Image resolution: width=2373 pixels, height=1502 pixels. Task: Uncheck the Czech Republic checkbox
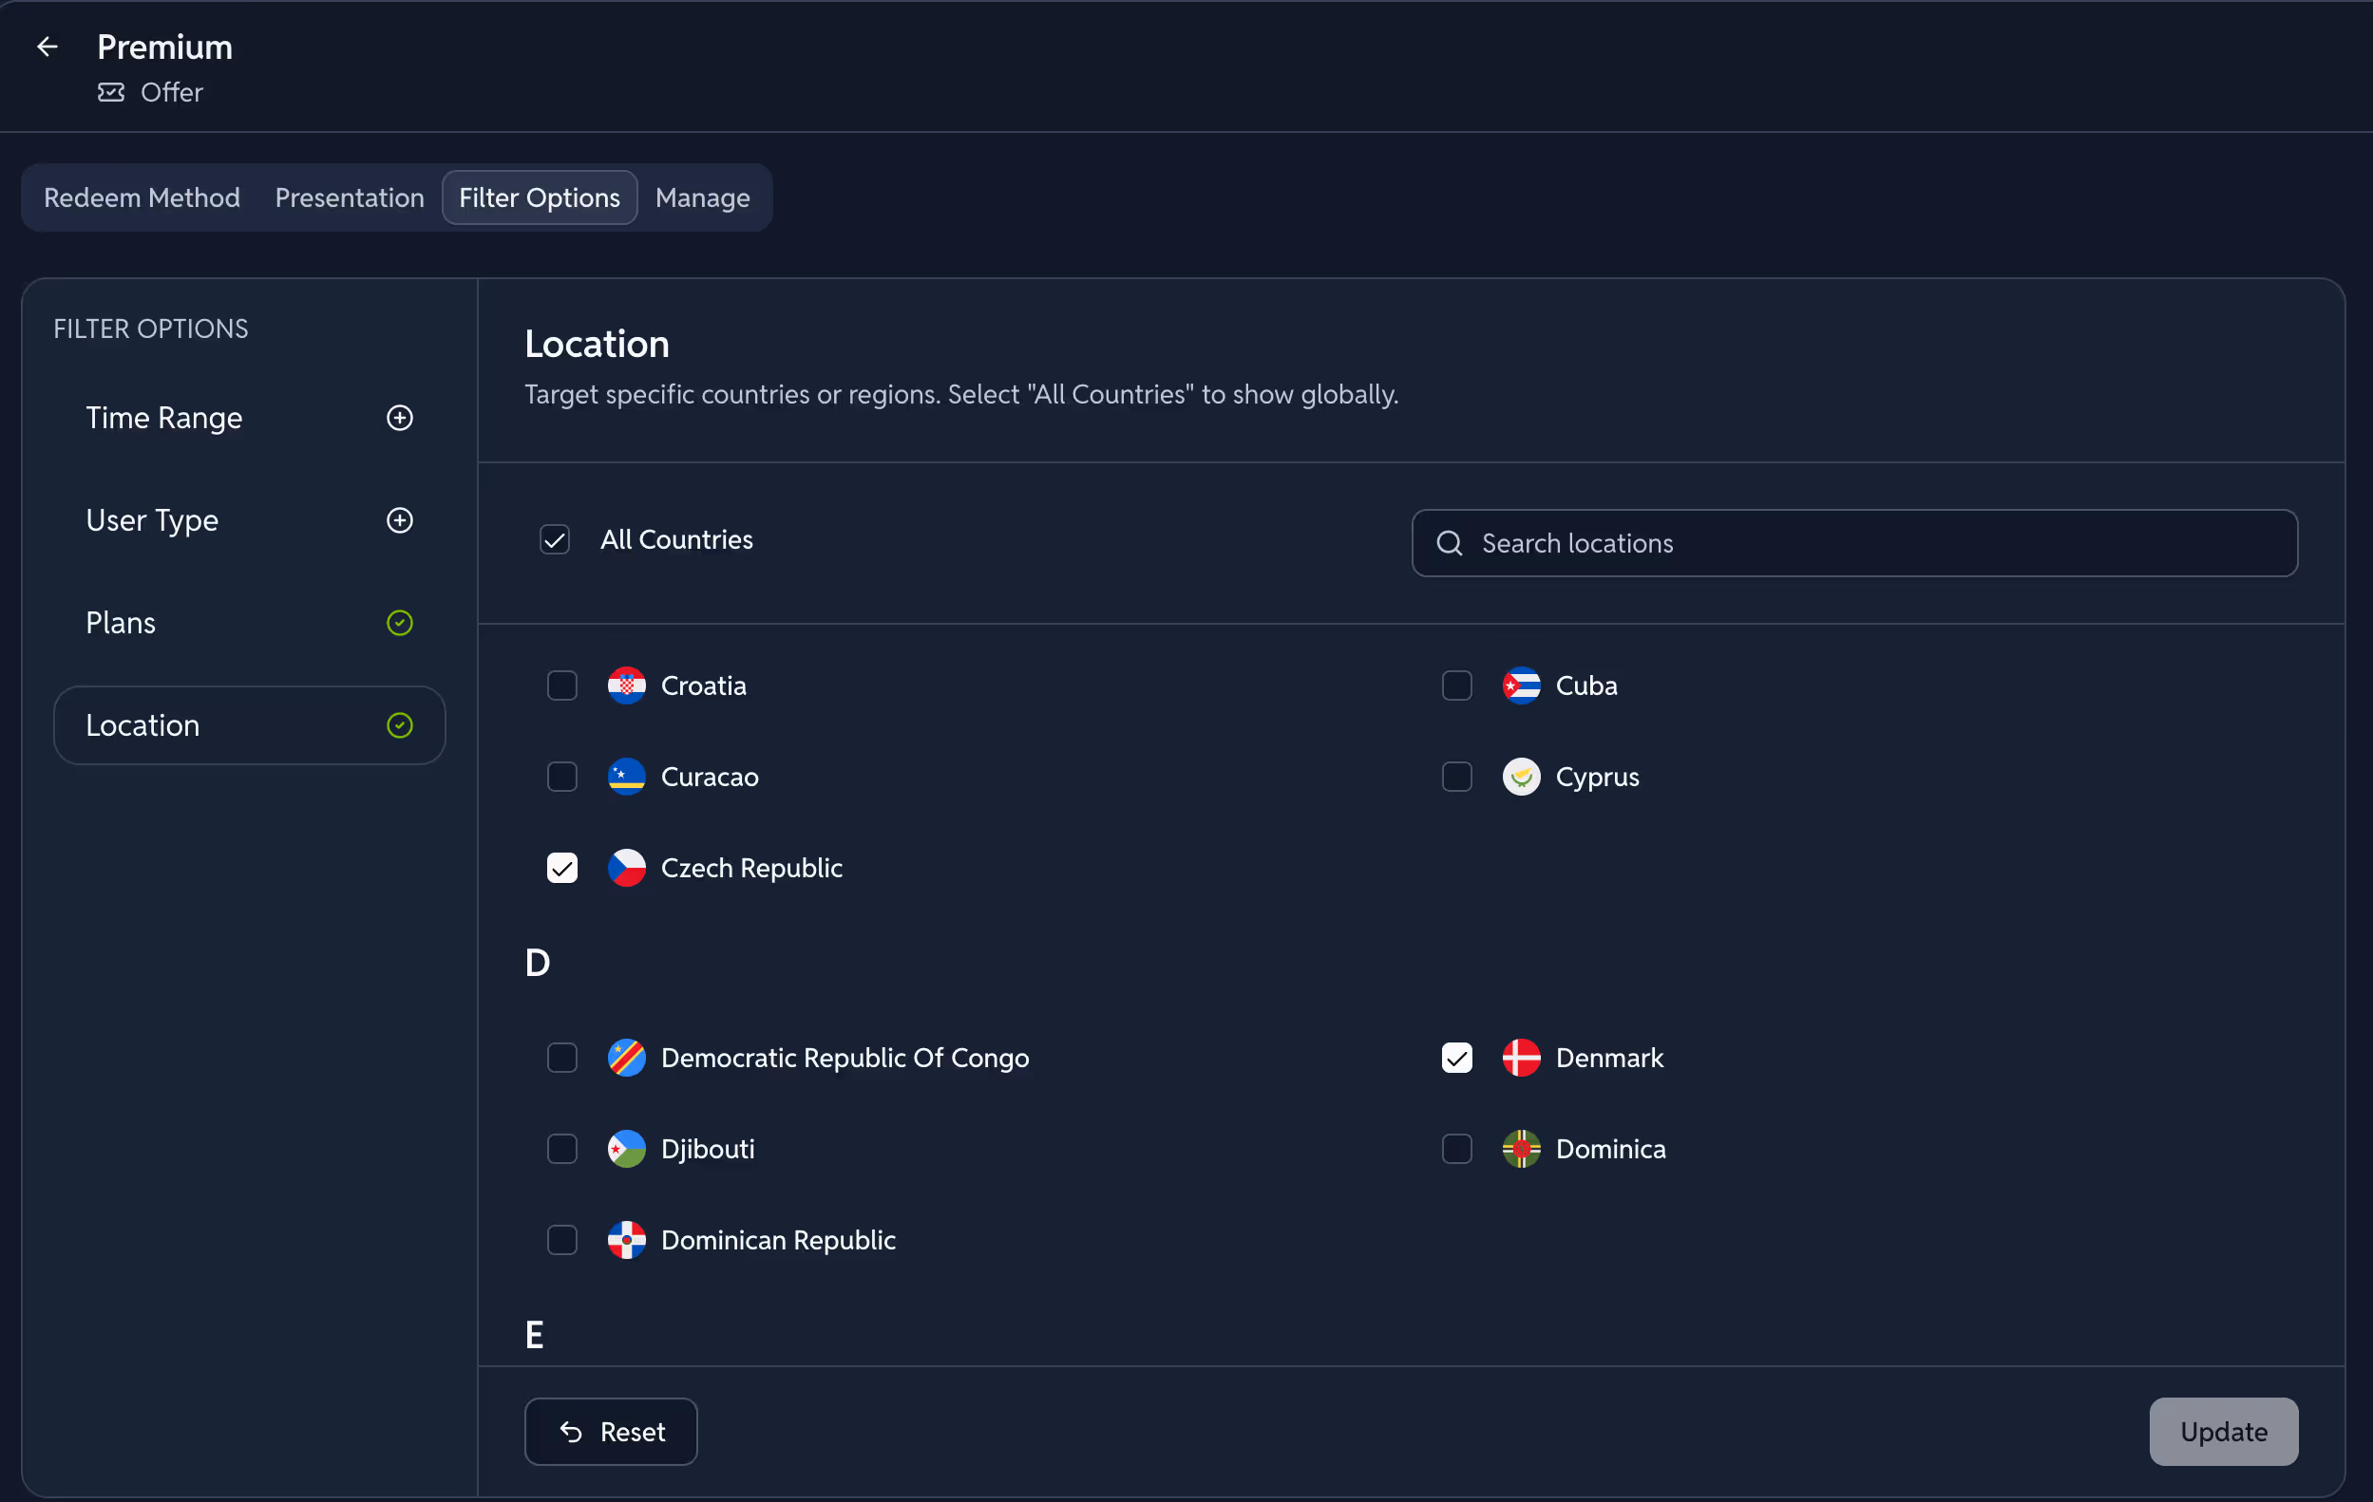coord(561,868)
